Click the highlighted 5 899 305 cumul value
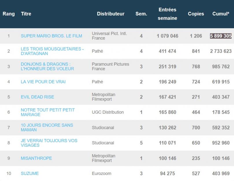This screenshot has height=181, width=234. [221, 36]
